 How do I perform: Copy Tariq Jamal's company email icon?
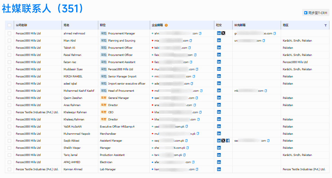click(x=184, y=155)
